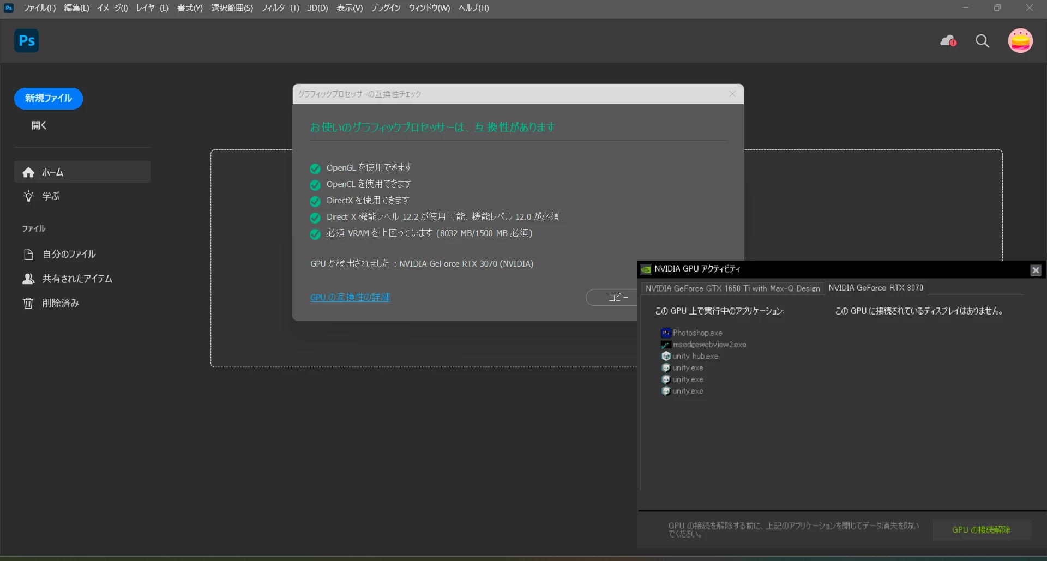
Task: Open the ファイル(F) menu
Action: [x=39, y=8]
